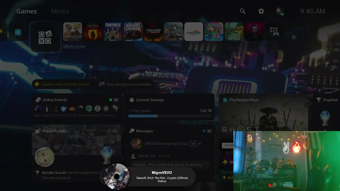Click the platinum trophy in Trophies widget
This screenshot has height=191, width=340.
tap(325, 119)
